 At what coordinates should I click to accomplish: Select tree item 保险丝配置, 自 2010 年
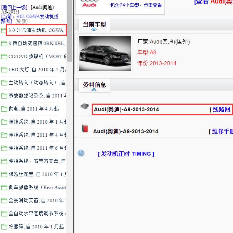37,174
